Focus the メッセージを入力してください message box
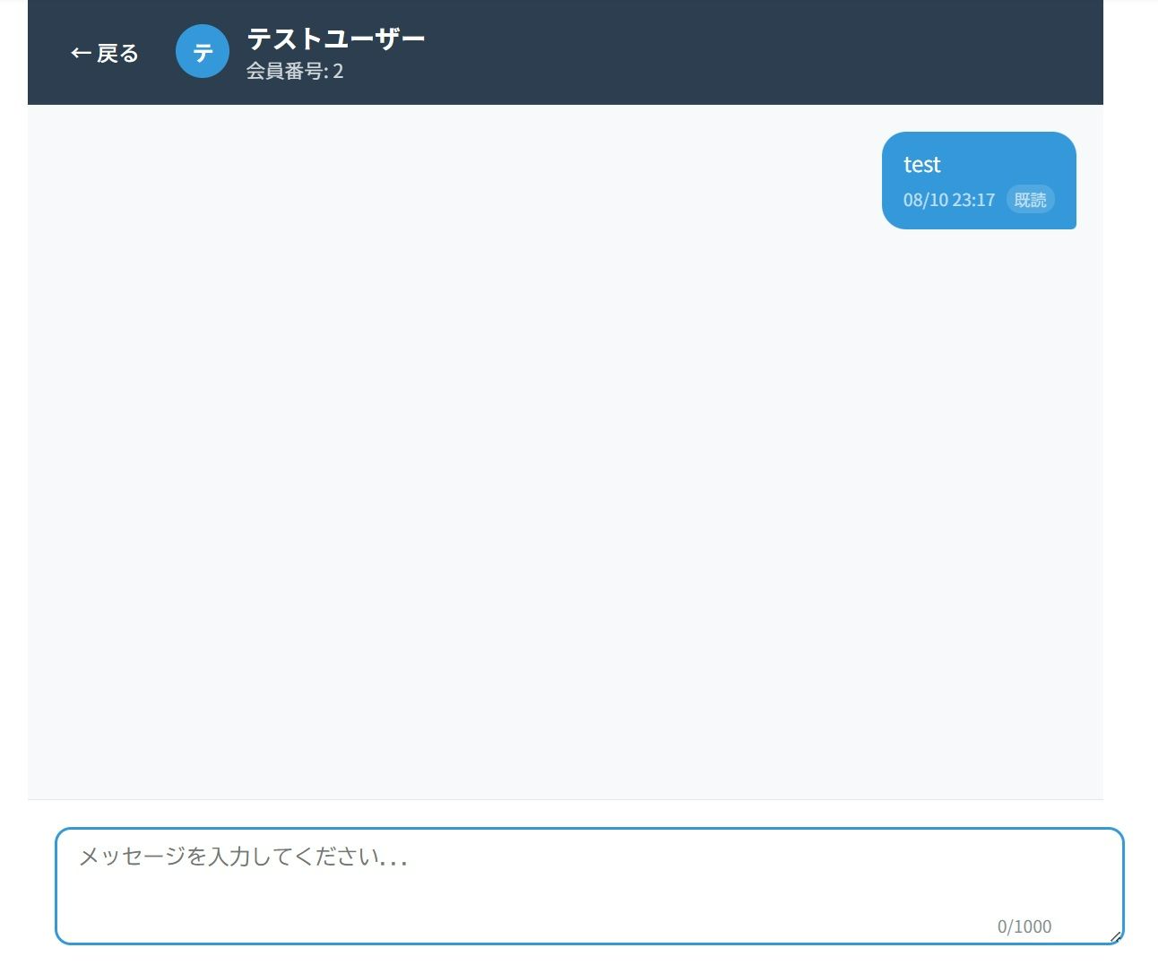 click(589, 886)
